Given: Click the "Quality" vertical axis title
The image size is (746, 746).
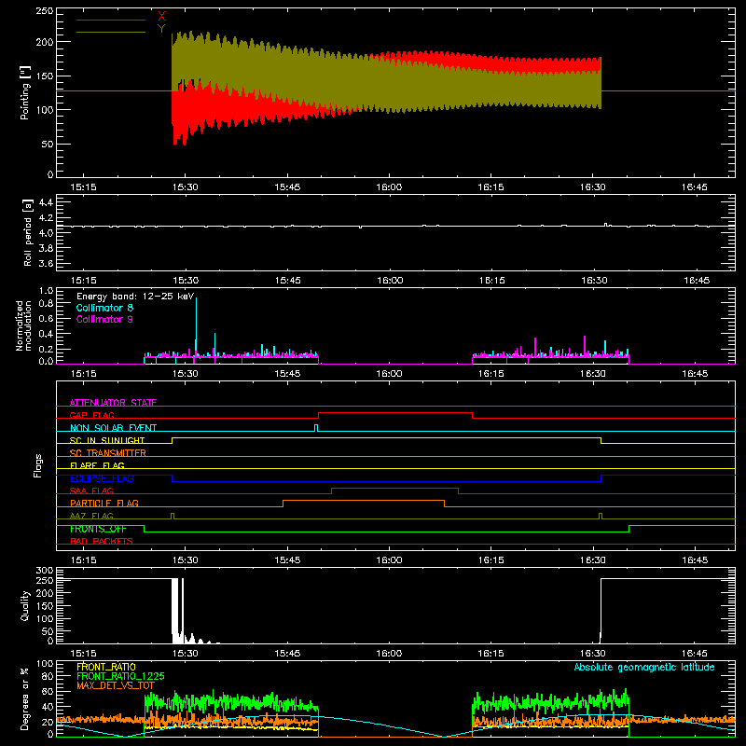Looking at the screenshot, I should 25,605.
